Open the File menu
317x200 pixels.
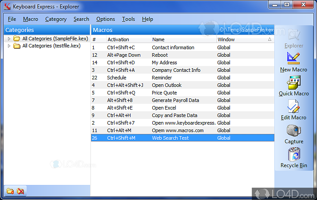pos(12,19)
